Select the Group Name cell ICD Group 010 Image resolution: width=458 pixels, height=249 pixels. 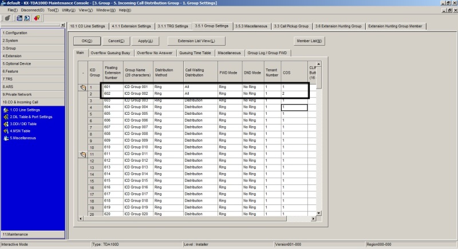(138, 147)
